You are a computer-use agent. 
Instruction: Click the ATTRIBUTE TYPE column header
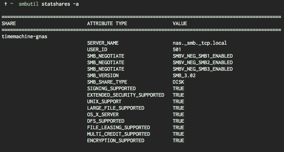point(107,24)
